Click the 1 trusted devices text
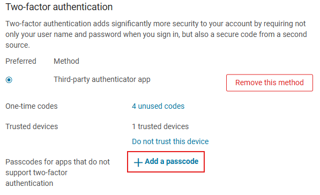Viewport: 320px width, 195px height. tap(160, 126)
